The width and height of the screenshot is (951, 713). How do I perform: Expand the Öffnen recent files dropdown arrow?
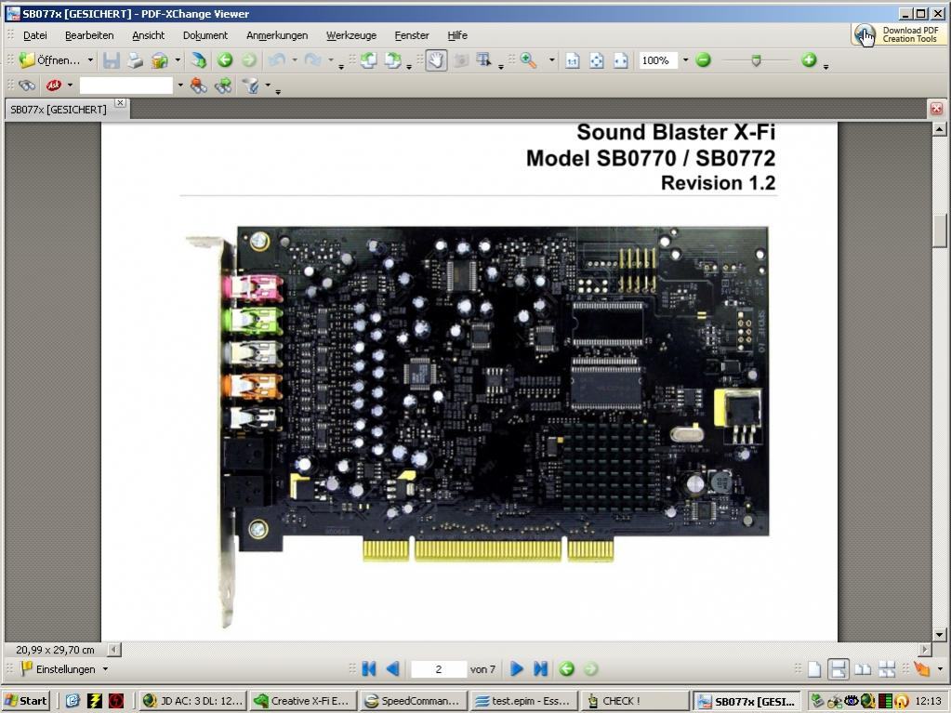(90, 60)
